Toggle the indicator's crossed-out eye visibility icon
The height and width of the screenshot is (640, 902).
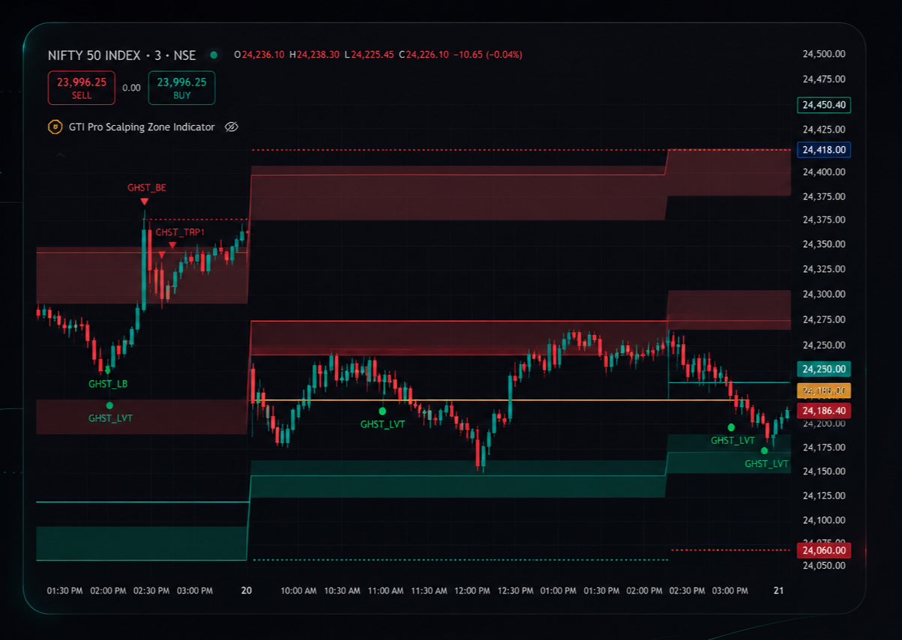232,127
